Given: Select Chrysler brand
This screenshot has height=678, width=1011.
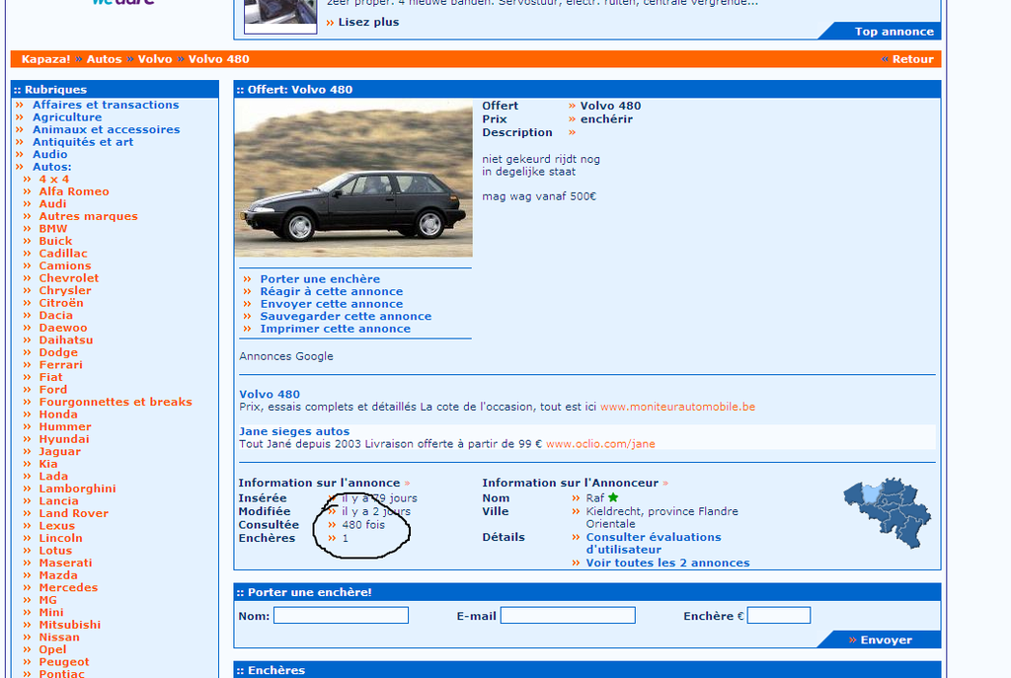Looking at the screenshot, I should (65, 291).
